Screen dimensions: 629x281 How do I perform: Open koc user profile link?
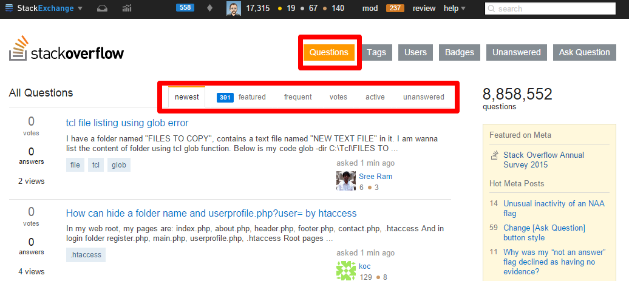tap(365, 266)
